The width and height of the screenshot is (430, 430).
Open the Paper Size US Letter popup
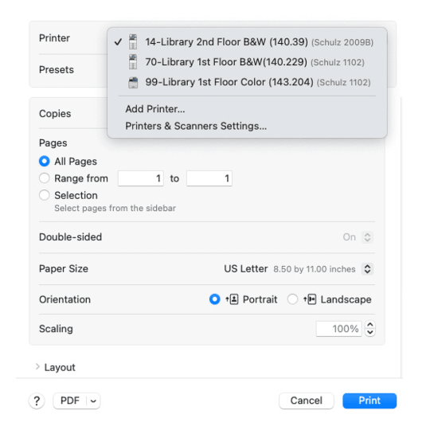pyautogui.click(x=367, y=269)
